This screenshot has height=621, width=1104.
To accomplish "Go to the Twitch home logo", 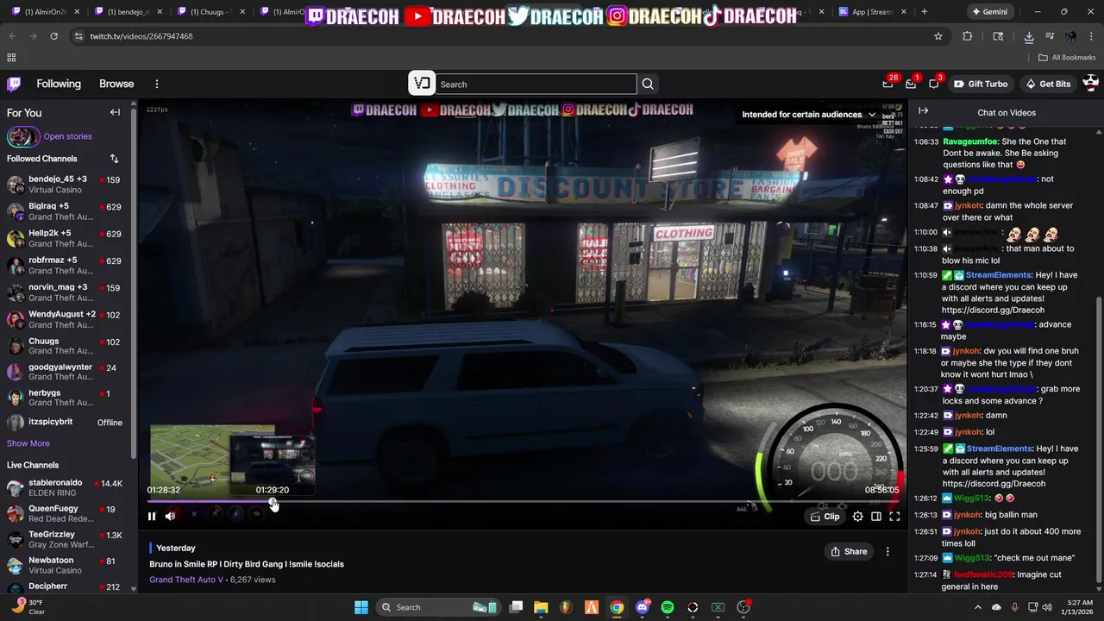I will pyautogui.click(x=14, y=84).
